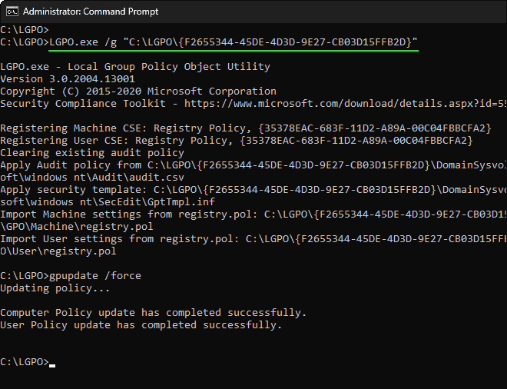The height and width of the screenshot is (389, 507).
Task: Click the "Apply security template" line
Action: [x=253, y=190]
